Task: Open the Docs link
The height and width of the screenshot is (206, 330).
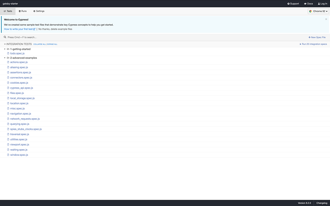Action: (308, 4)
